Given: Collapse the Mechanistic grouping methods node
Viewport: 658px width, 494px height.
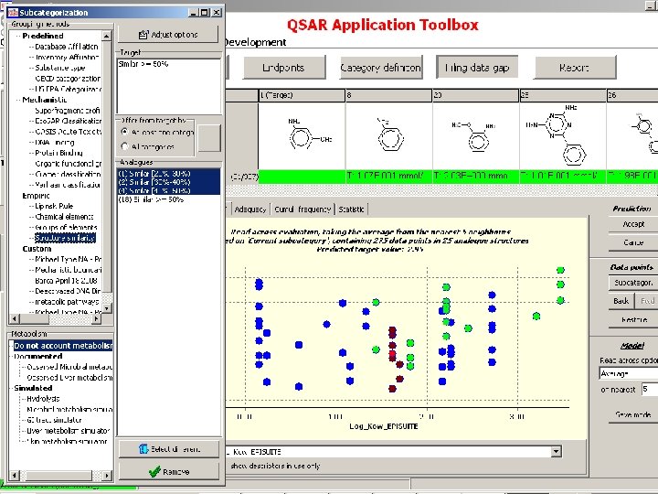Looking at the screenshot, I should pyautogui.click(x=17, y=100).
